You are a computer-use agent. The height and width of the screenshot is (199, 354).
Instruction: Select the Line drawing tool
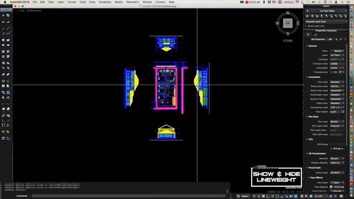[3, 29]
